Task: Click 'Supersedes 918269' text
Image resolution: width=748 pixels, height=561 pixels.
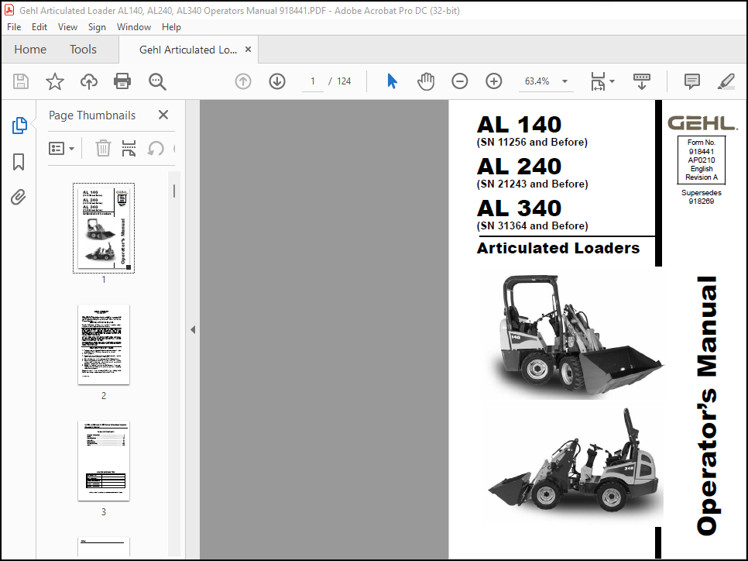Action: 702,197
